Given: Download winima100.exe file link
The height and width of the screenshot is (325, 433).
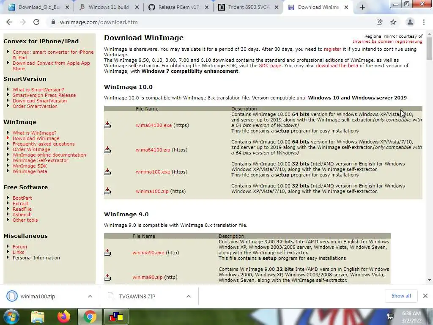Looking at the screenshot, I should coord(153,172).
